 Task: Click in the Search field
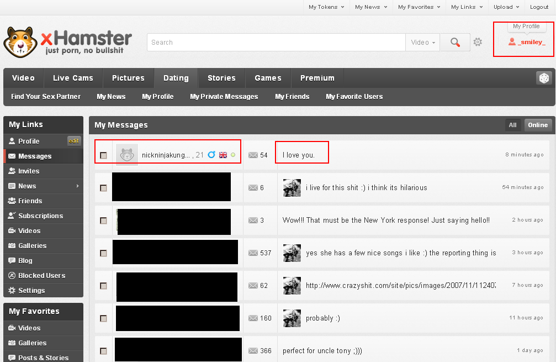pyautogui.click(x=276, y=42)
